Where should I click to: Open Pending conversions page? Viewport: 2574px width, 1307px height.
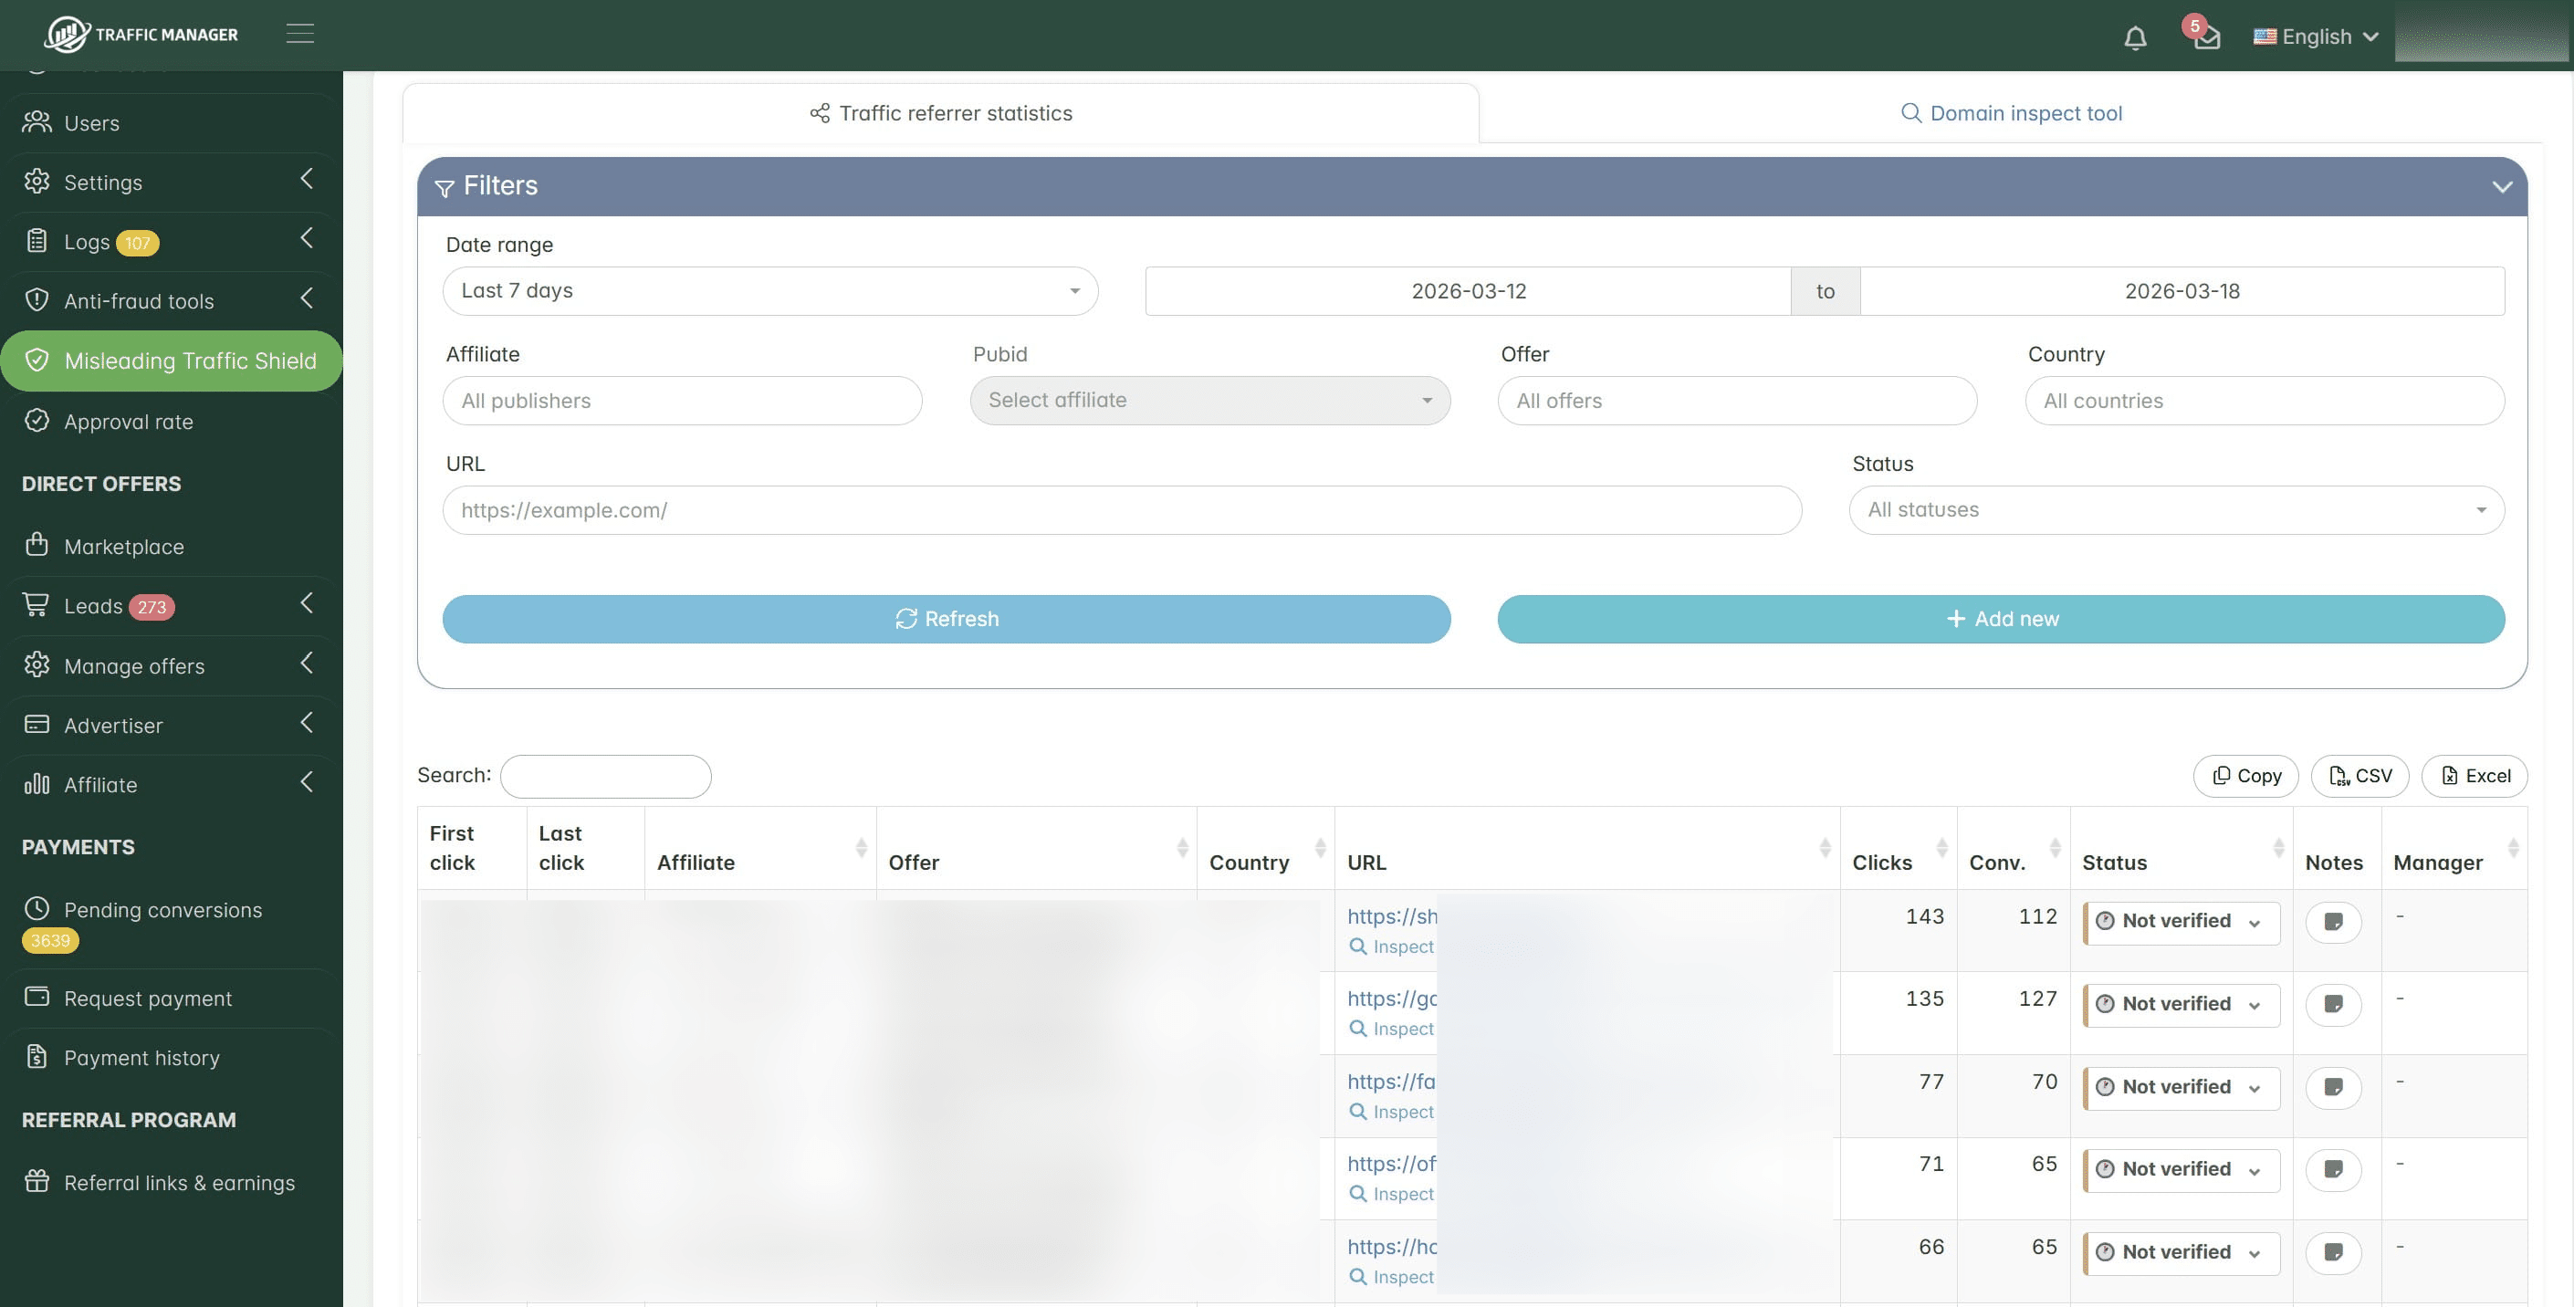click(171, 924)
